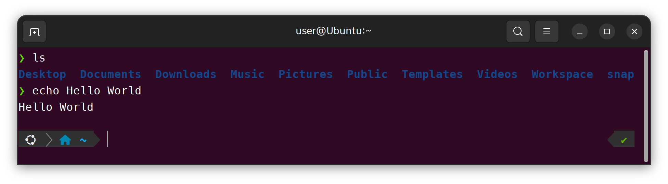Maximize the terminal window

pos(607,32)
